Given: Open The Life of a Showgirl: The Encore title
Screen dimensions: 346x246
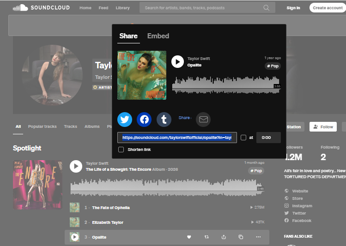Looking at the screenshot, I should (119, 169).
